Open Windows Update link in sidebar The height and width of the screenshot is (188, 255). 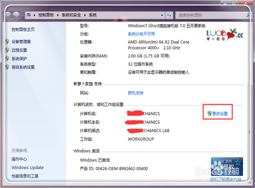(x=28, y=168)
